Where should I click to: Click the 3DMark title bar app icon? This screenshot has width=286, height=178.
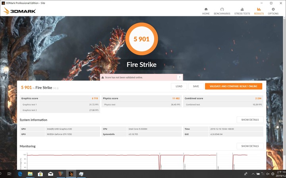click(x=3, y=3)
